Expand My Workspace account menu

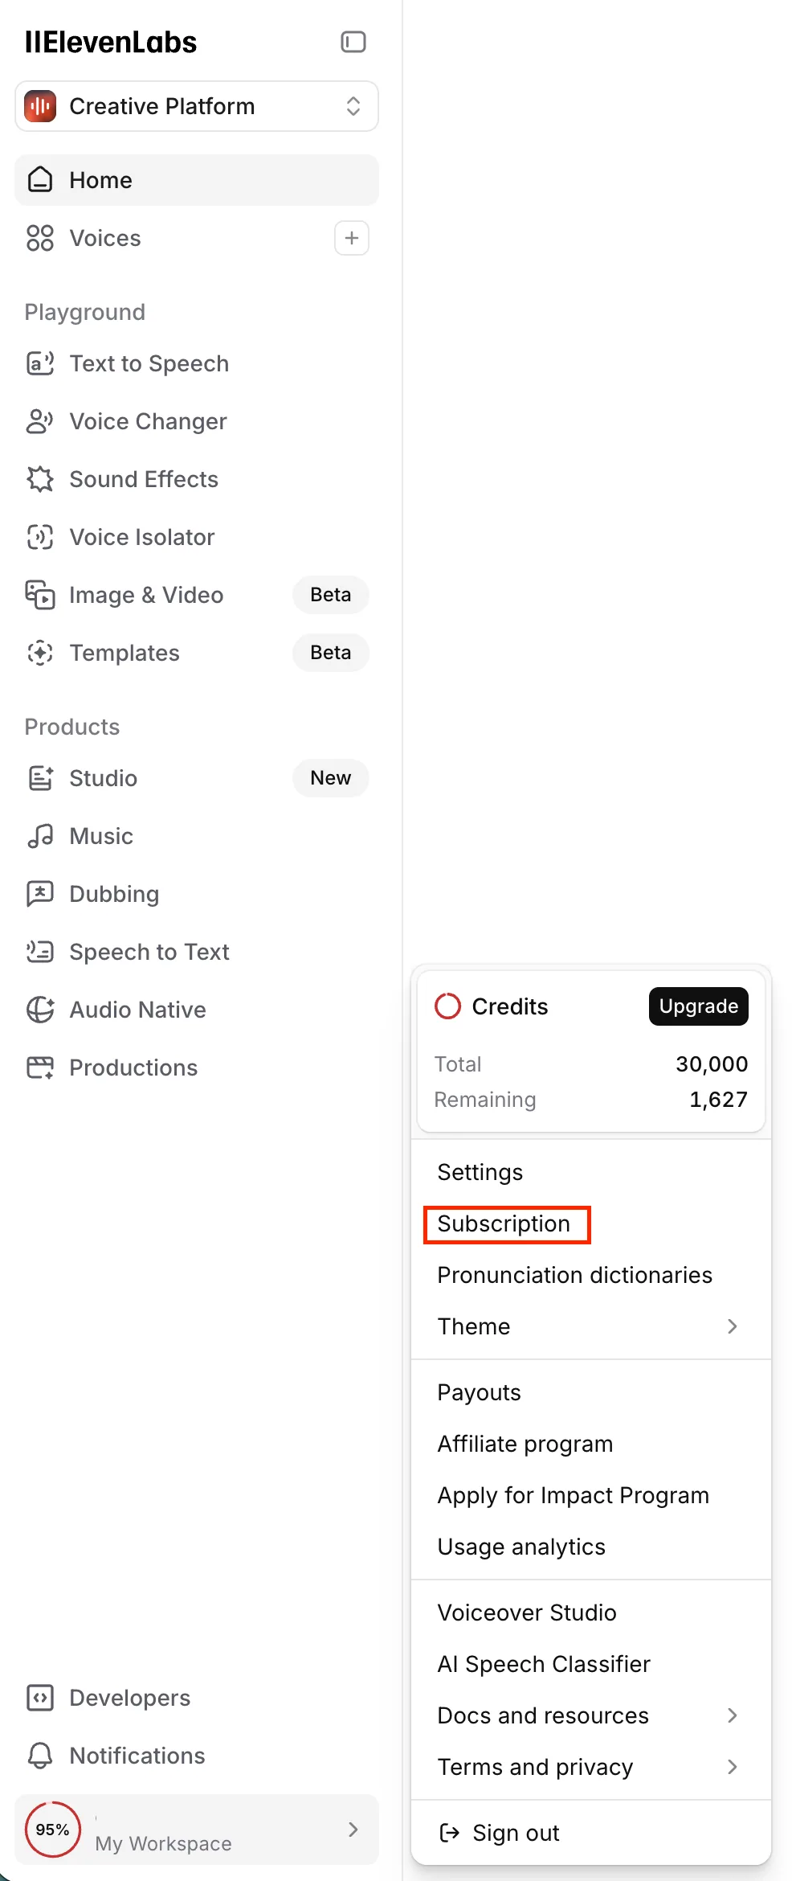[x=197, y=1830]
